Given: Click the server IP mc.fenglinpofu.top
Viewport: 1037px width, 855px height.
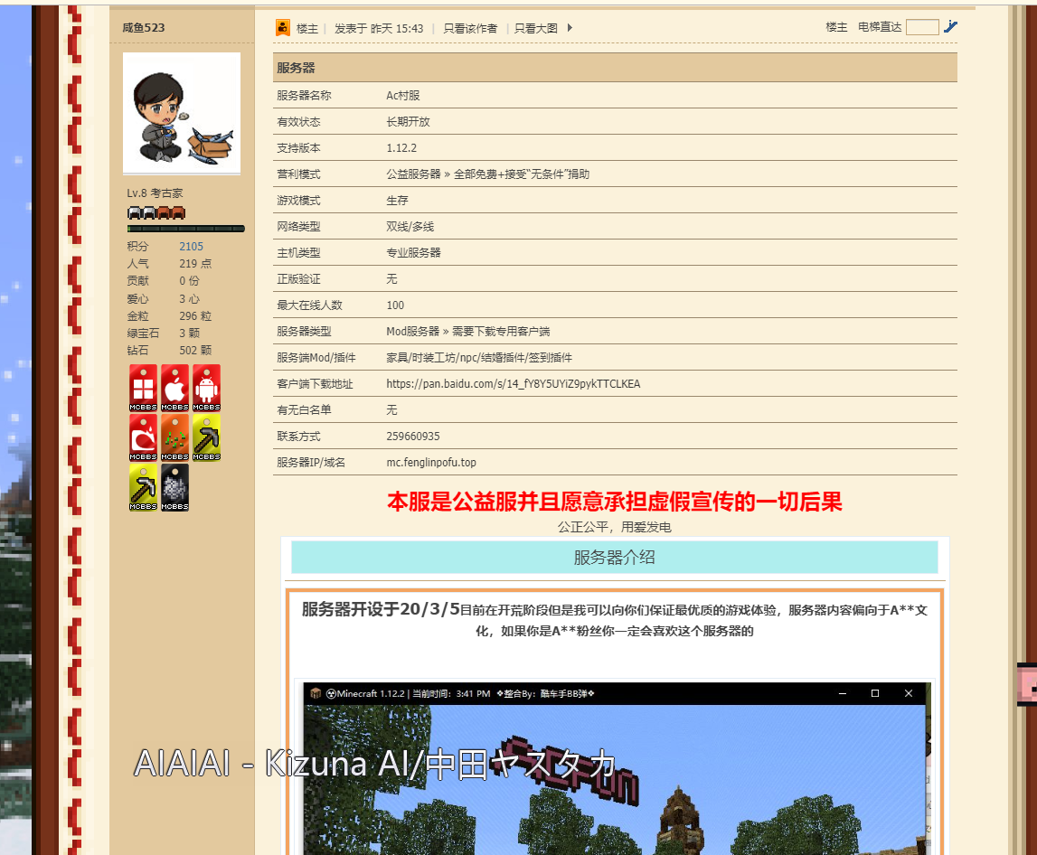Looking at the screenshot, I should (431, 462).
